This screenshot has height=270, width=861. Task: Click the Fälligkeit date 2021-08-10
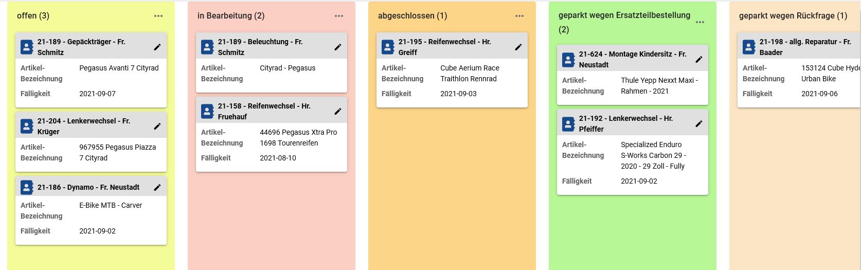(278, 158)
